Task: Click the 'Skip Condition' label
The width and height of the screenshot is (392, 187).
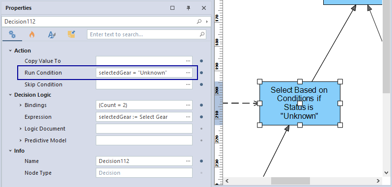Action: pos(43,84)
